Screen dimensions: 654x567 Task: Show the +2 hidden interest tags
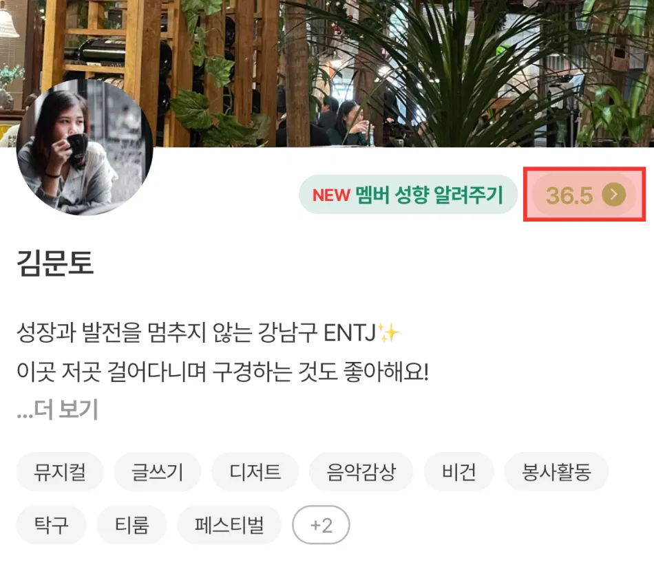click(321, 525)
